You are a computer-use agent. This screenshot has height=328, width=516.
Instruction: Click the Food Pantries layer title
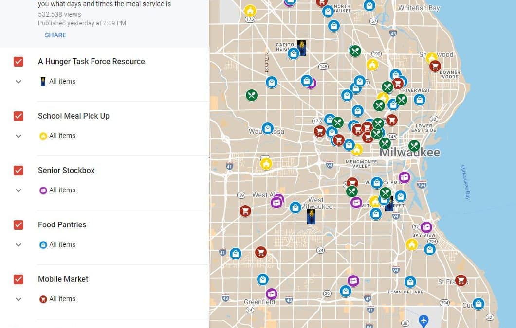click(x=62, y=225)
